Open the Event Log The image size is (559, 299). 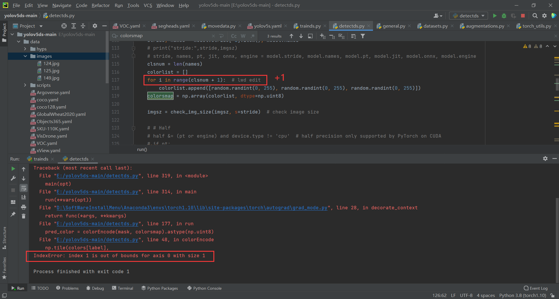pyautogui.click(x=536, y=288)
